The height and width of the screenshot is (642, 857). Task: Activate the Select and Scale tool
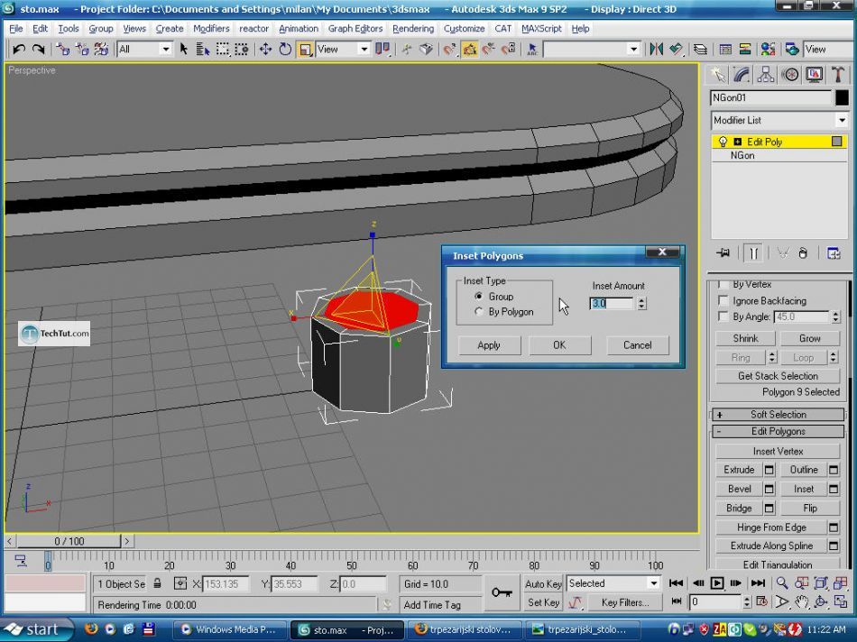305,50
